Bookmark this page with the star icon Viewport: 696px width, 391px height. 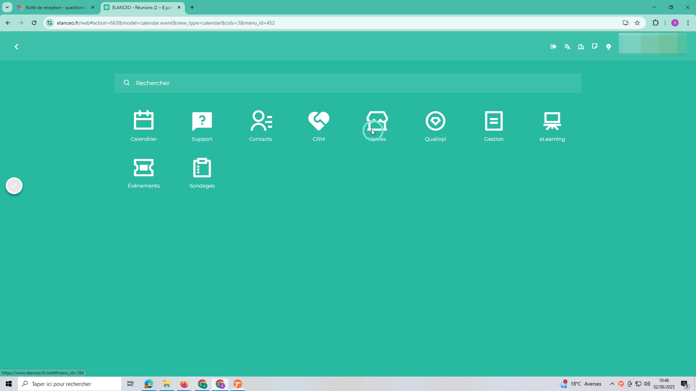(637, 23)
